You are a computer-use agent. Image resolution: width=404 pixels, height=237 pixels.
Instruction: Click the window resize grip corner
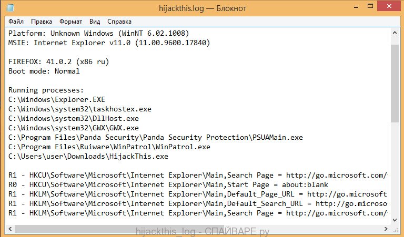click(395, 229)
